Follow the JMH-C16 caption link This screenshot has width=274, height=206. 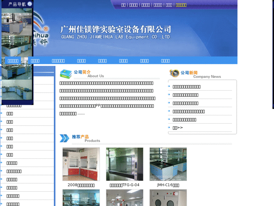point(168,185)
